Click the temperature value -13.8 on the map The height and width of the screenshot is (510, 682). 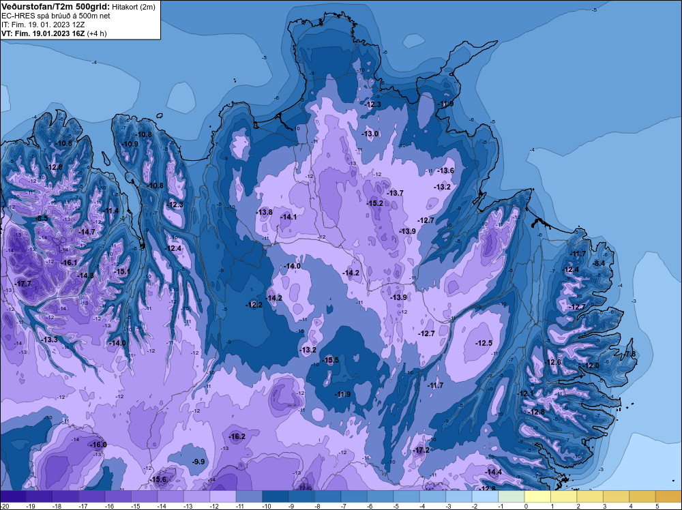click(x=265, y=212)
